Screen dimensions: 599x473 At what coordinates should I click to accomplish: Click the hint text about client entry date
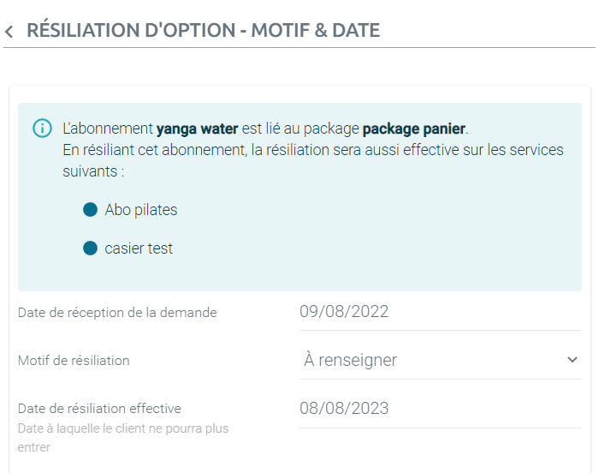123,437
